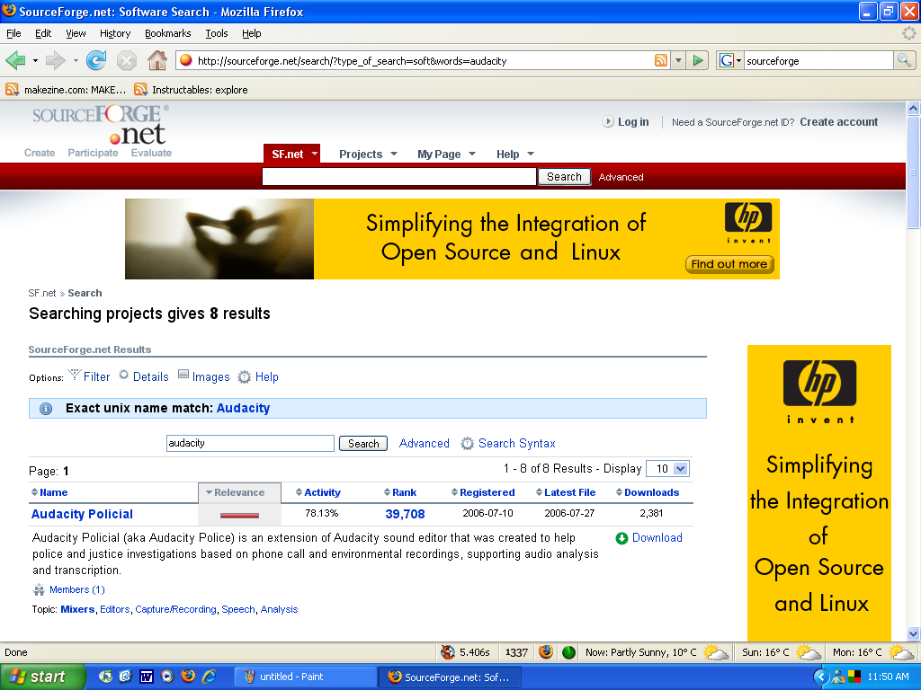Click the Help gear icon in Options
Screen dimensions: 921x690
coord(244,376)
